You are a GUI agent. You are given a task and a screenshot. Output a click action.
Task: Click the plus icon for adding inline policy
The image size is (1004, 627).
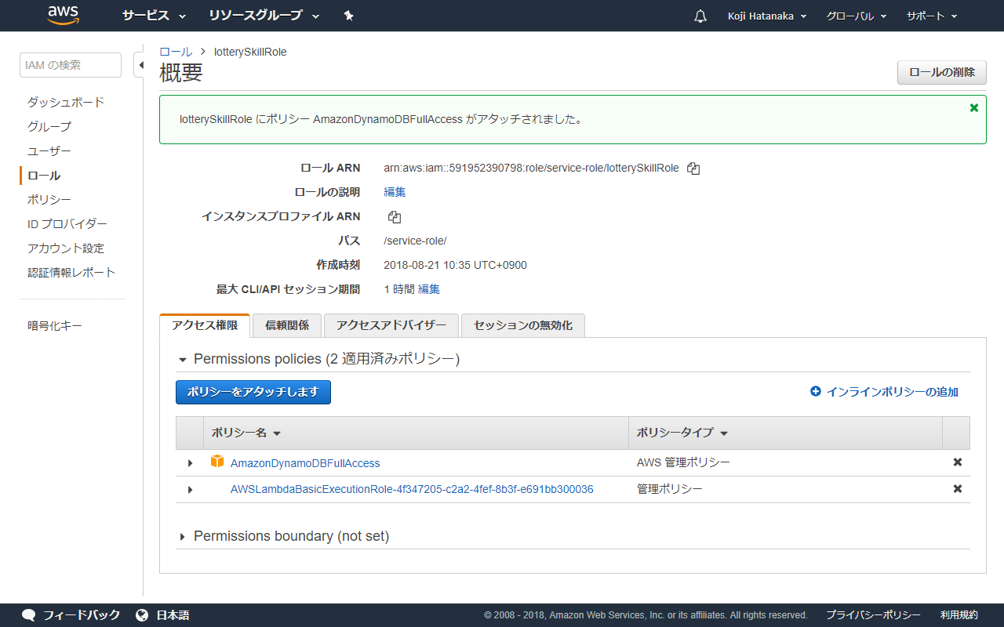pyautogui.click(x=816, y=391)
